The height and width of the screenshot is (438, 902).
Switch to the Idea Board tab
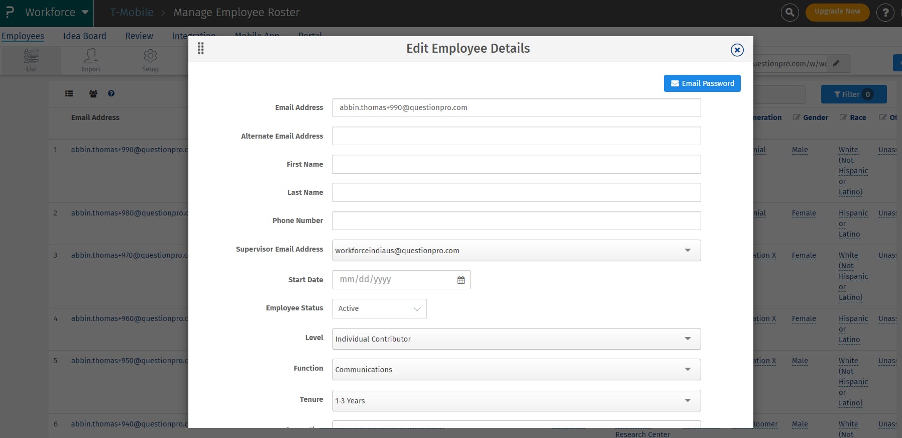84,36
